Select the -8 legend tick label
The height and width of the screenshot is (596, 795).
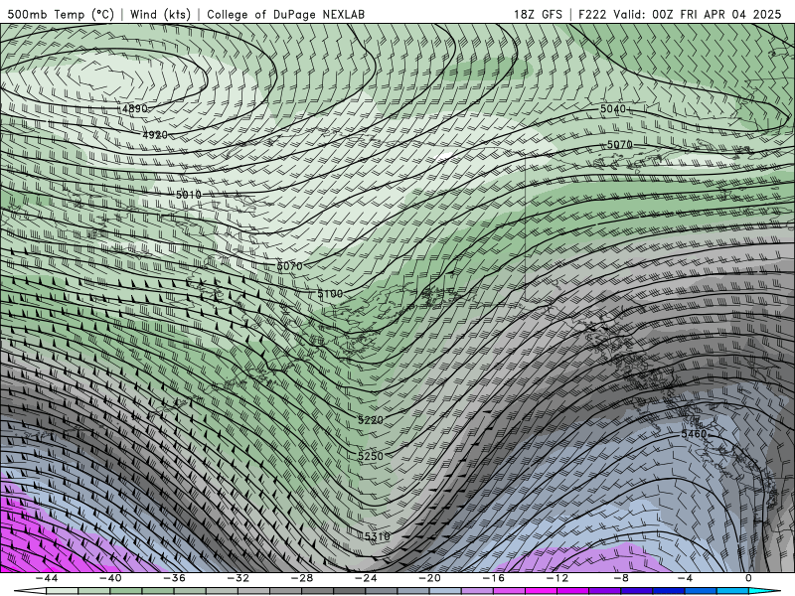click(x=621, y=578)
